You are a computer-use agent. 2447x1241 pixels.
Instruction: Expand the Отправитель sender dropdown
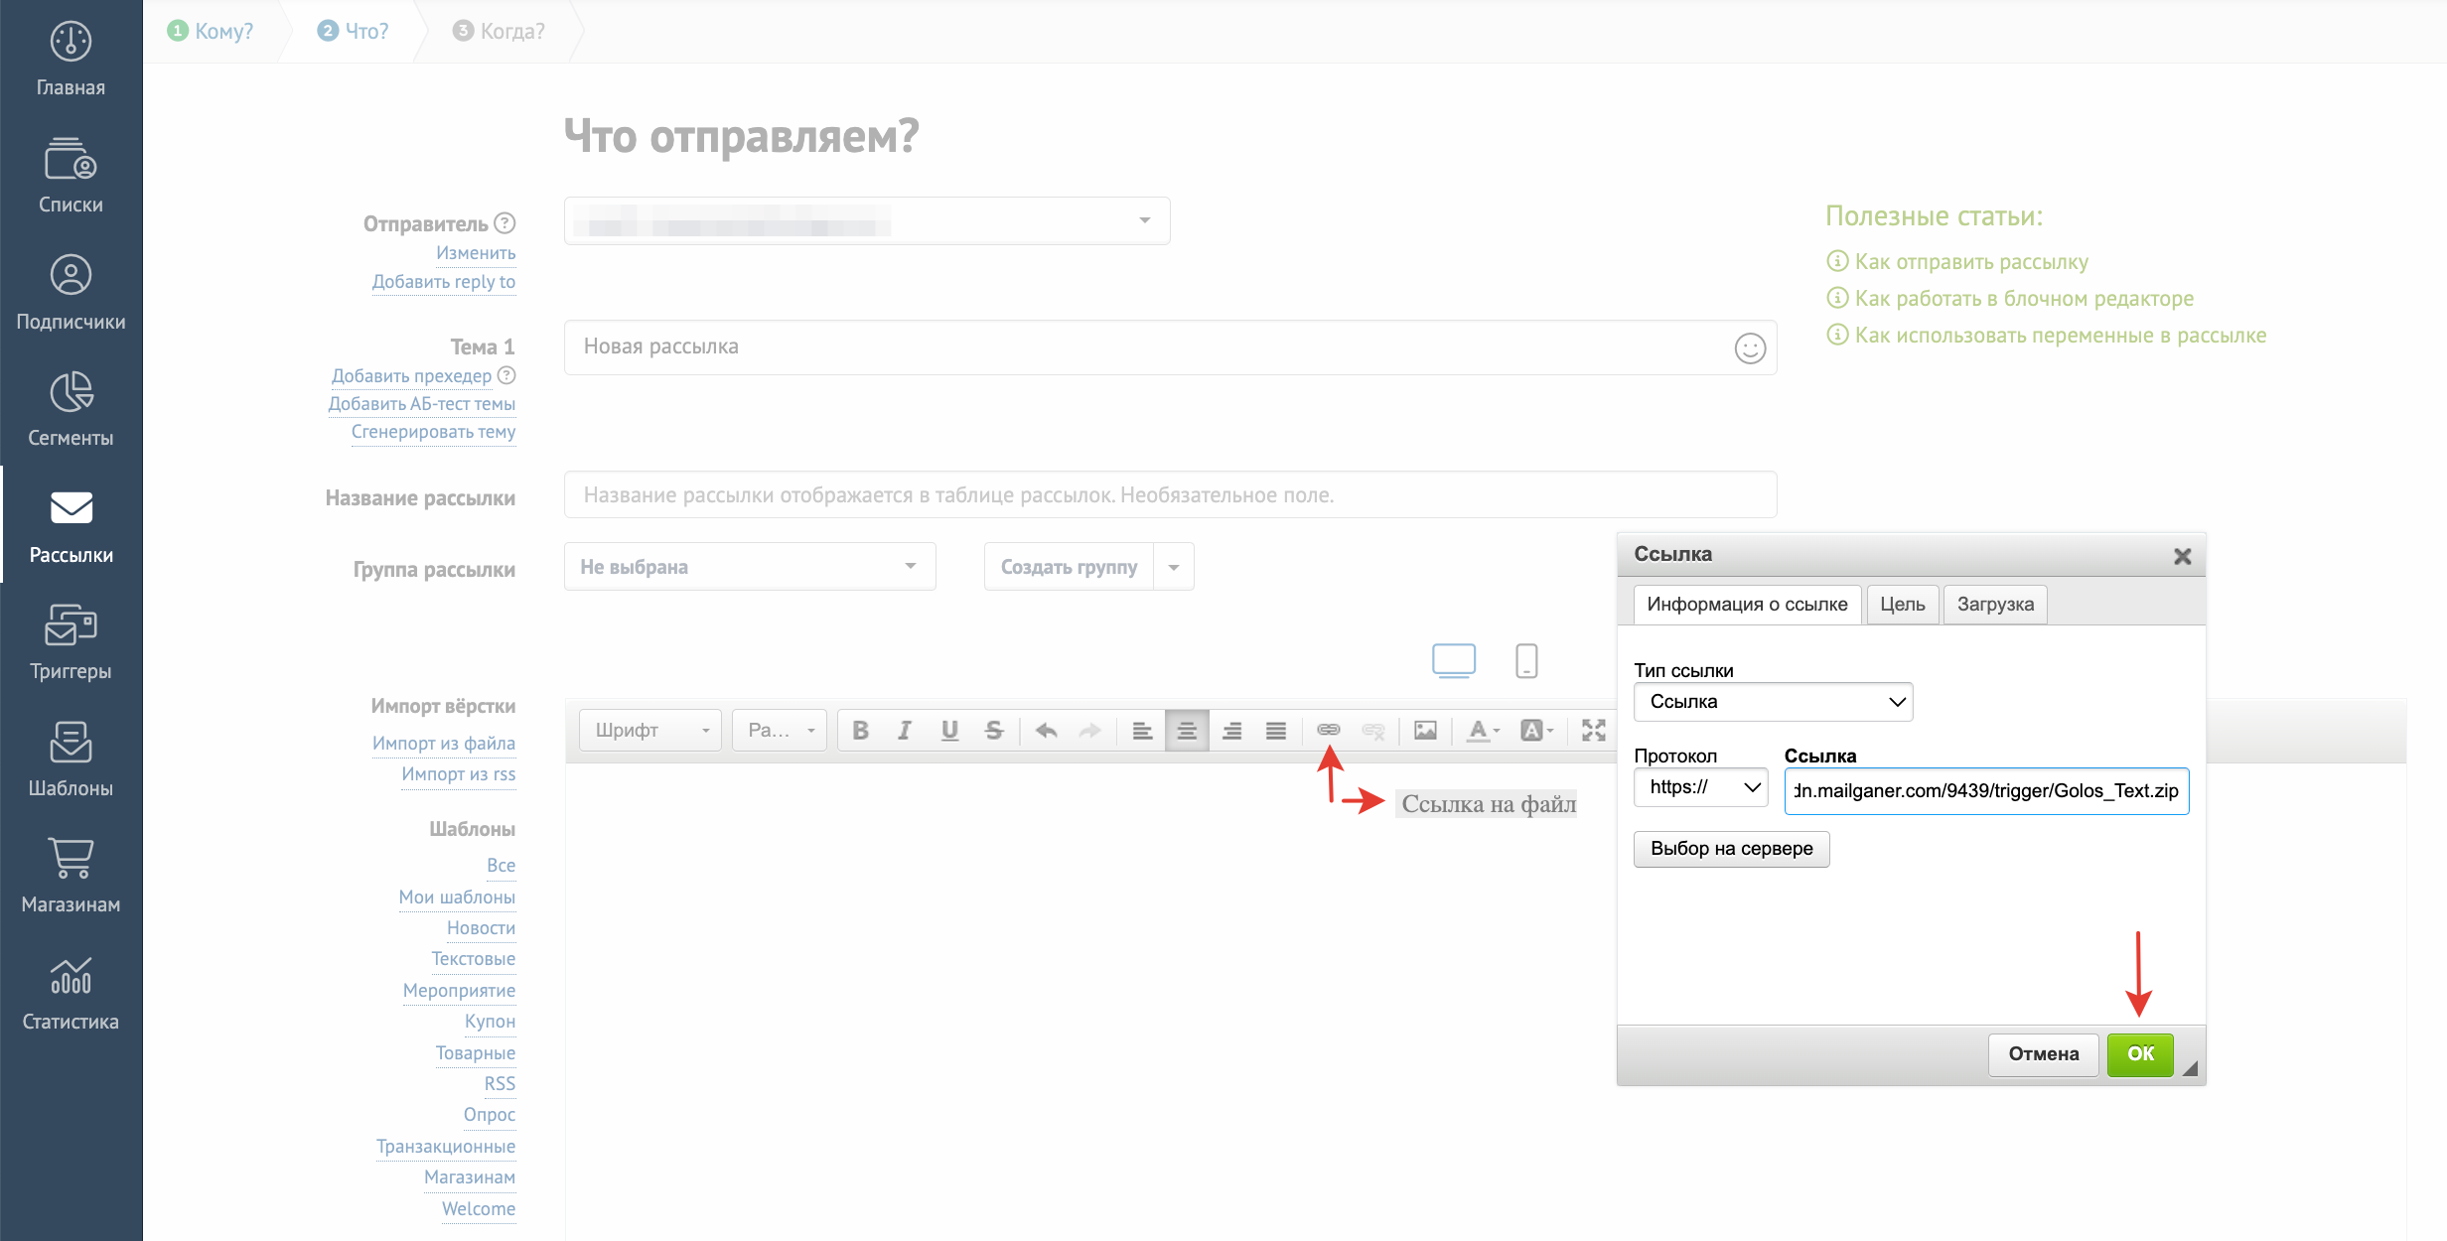[x=867, y=220]
